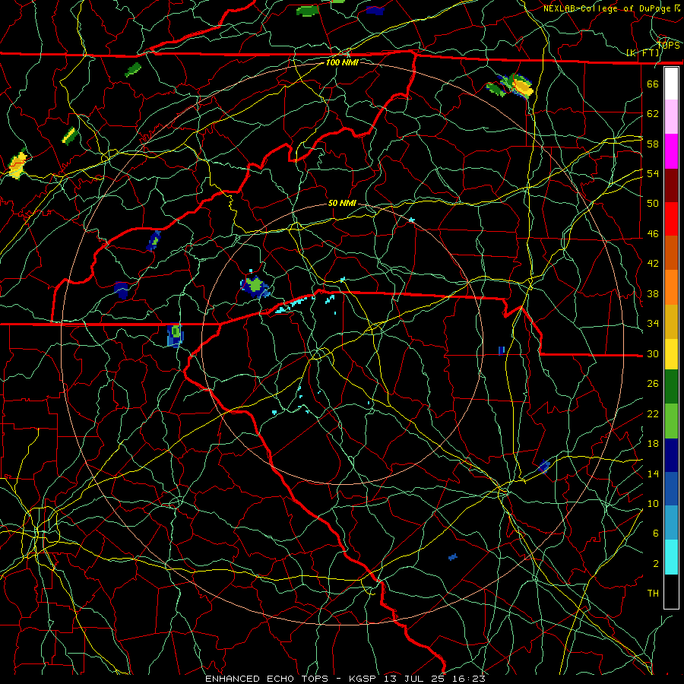This screenshot has width=684, height=684.
Task: Click the green-and-blue echo cluster northwest of the radar center
Action: point(255,286)
